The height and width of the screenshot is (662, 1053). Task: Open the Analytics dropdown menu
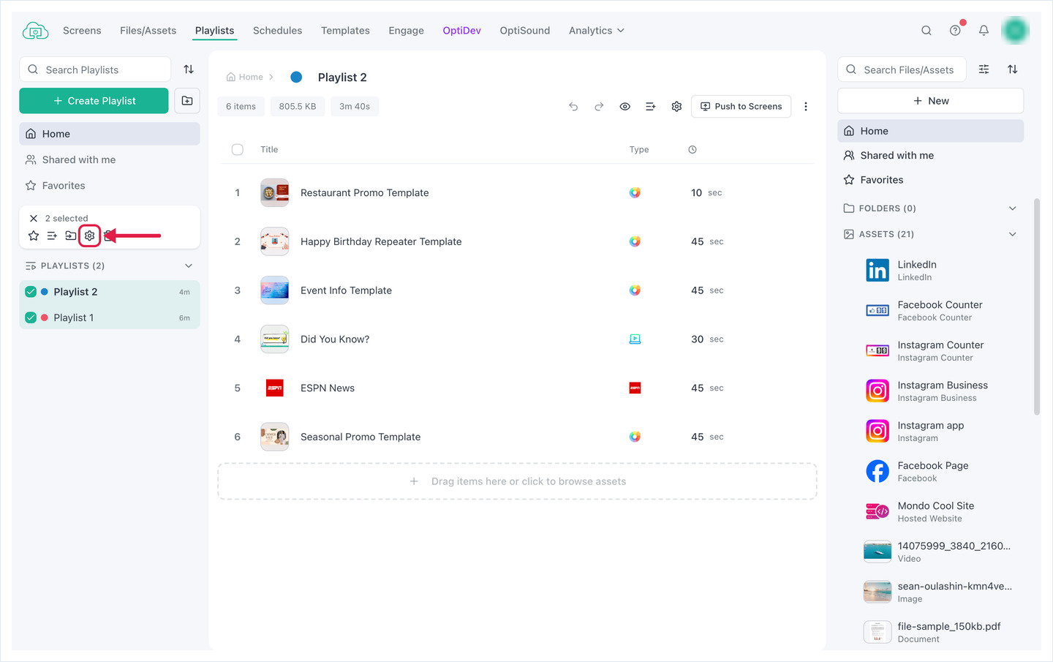pyautogui.click(x=597, y=31)
